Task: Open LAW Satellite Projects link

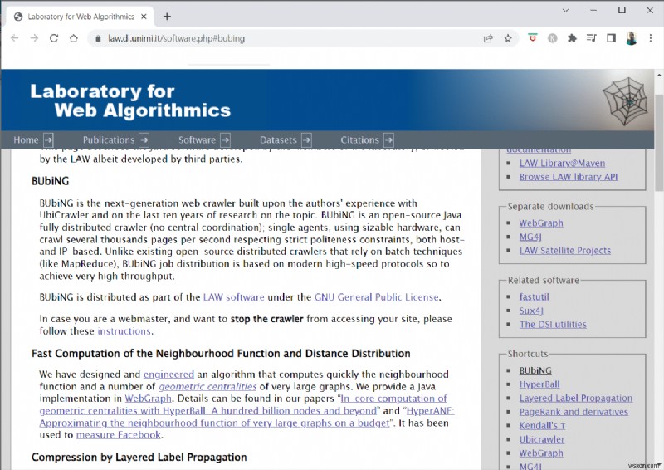Action: [565, 251]
